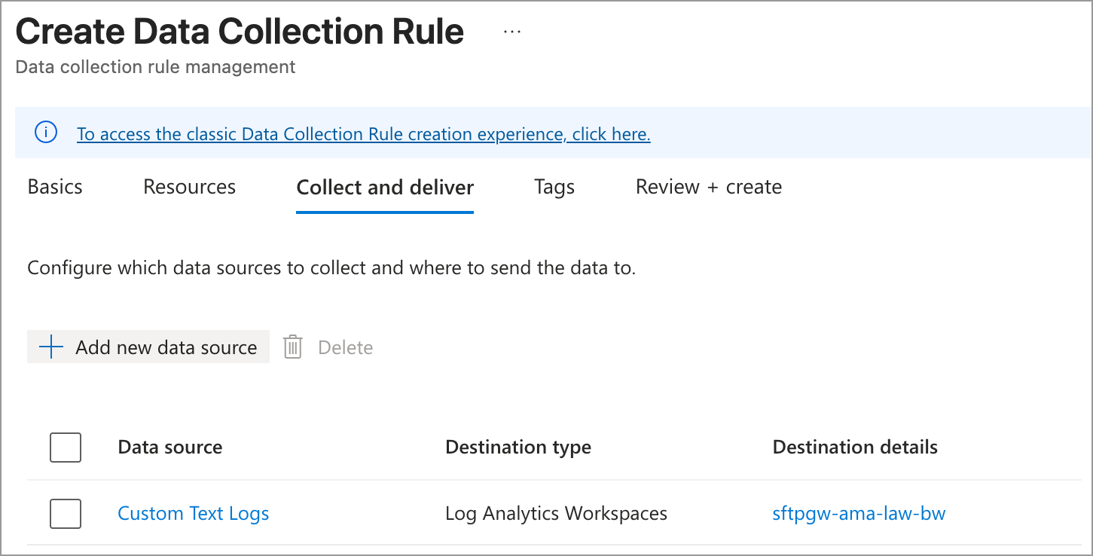Click the Destination type column header
This screenshot has height=556, width=1093.
[x=518, y=447]
